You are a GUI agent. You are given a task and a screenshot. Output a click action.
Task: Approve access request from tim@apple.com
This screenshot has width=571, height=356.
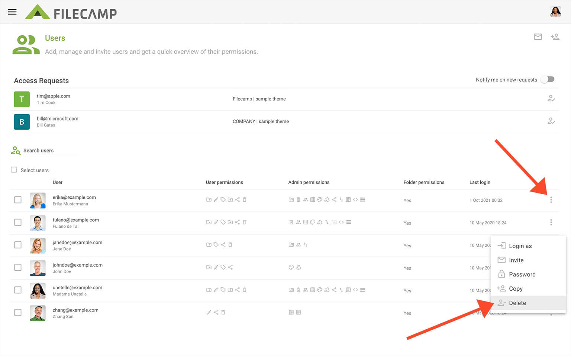click(551, 99)
